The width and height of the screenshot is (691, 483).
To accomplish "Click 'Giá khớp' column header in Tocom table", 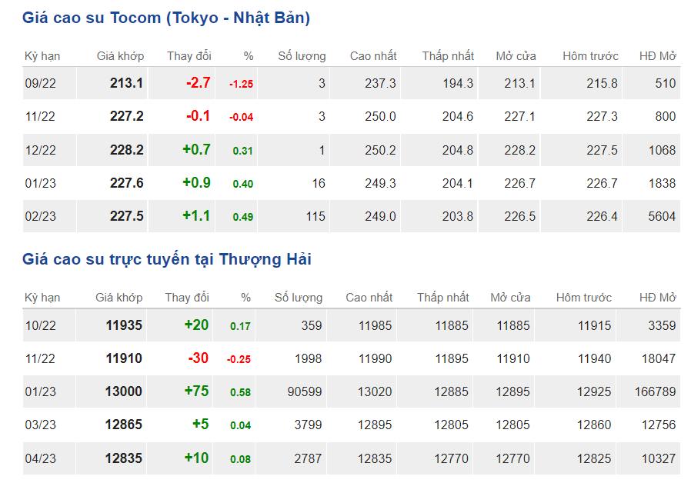I will point(120,56).
